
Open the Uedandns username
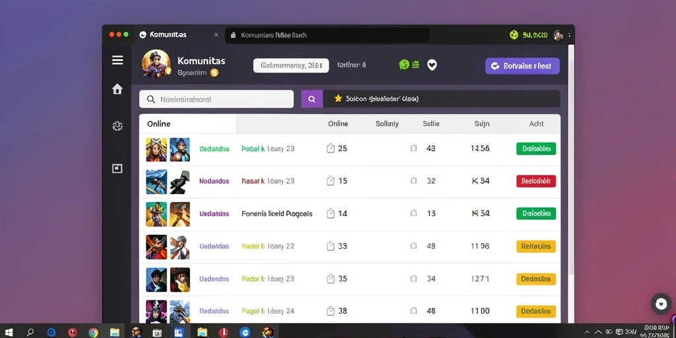pyautogui.click(x=215, y=213)
